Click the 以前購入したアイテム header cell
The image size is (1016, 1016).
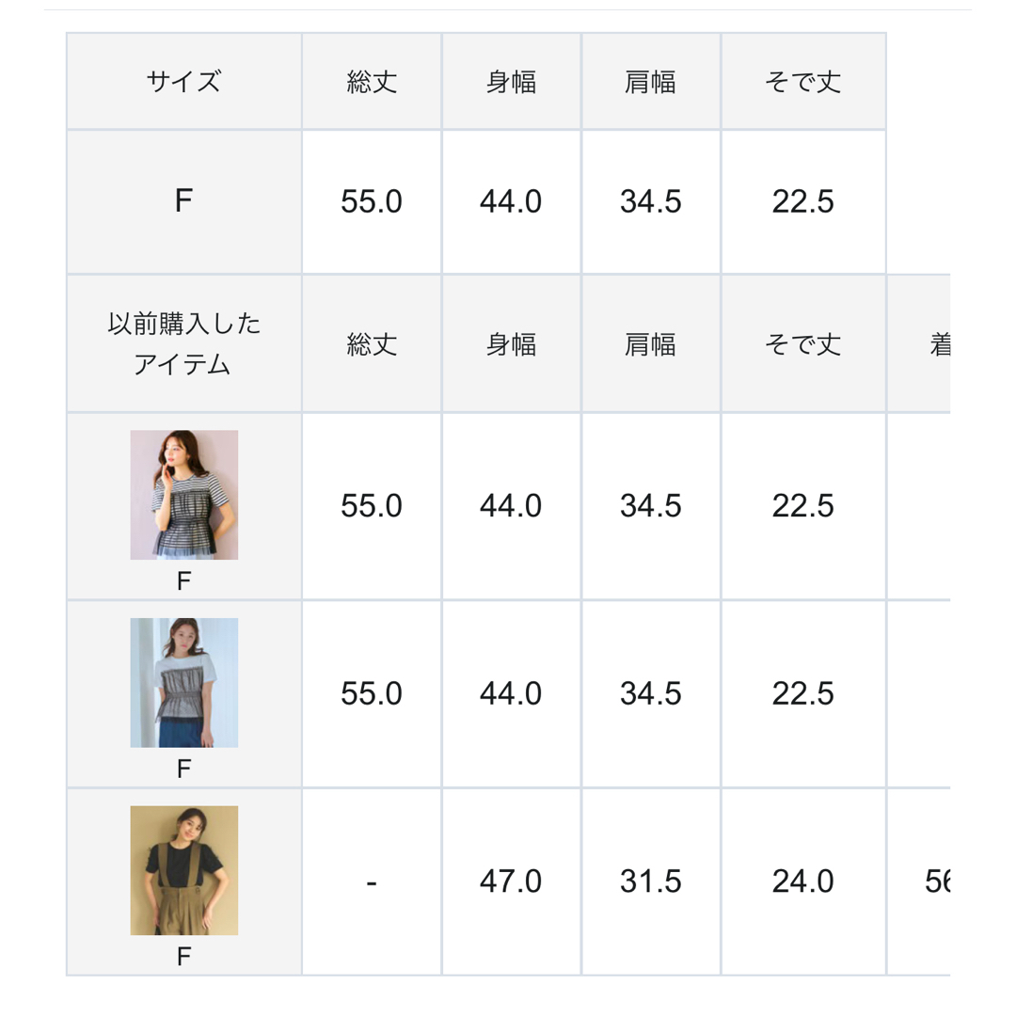tap(184, 343)
